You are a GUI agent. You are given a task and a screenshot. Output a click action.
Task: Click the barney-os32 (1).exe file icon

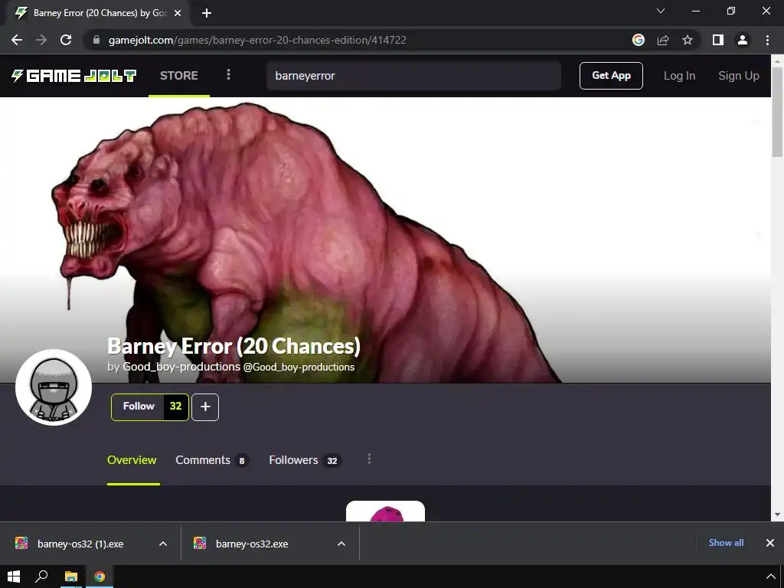click(21, 543)
